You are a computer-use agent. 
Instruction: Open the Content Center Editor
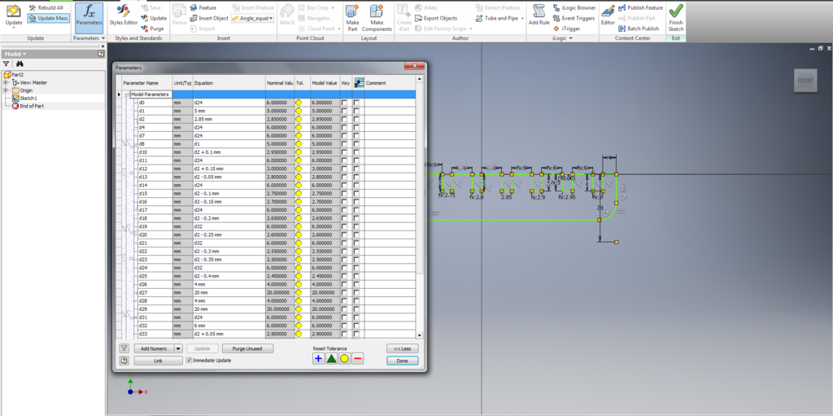point(608,16)
